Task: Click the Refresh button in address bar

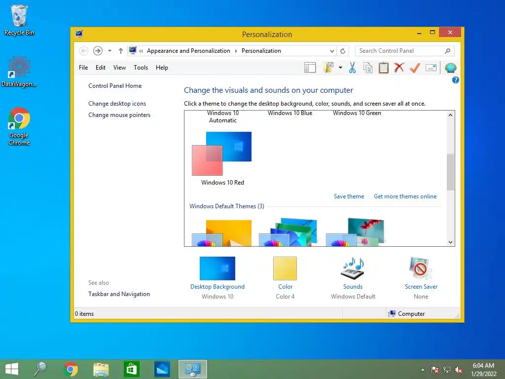Action: [343, 51]
